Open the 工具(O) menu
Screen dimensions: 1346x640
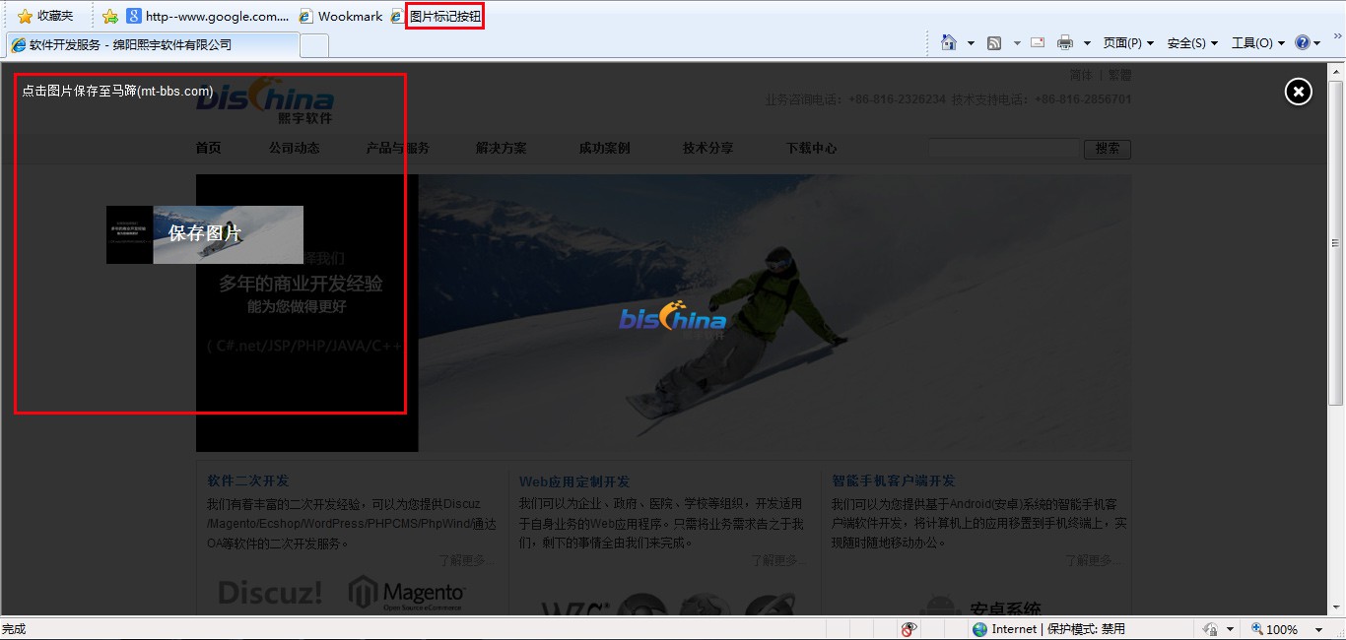[1257, 43]
